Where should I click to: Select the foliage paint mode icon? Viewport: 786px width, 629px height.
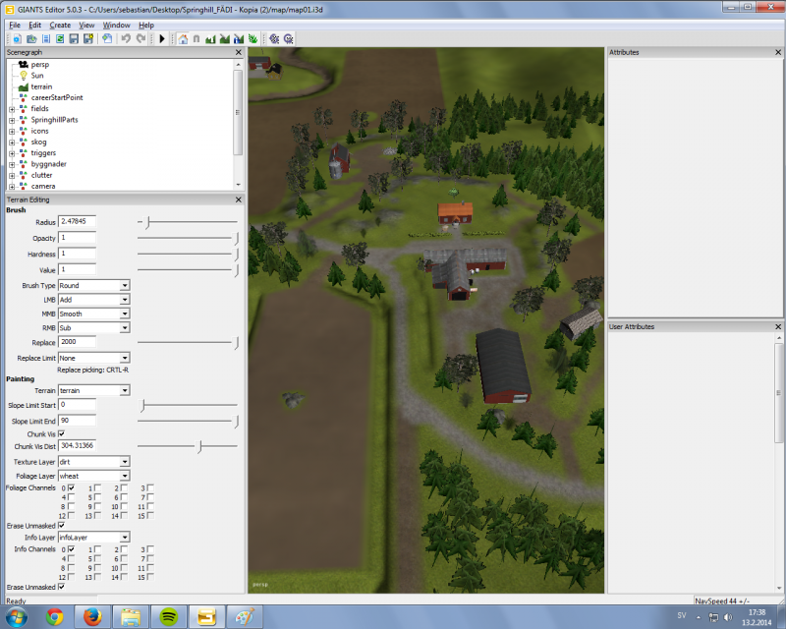[x=253, y=38]
